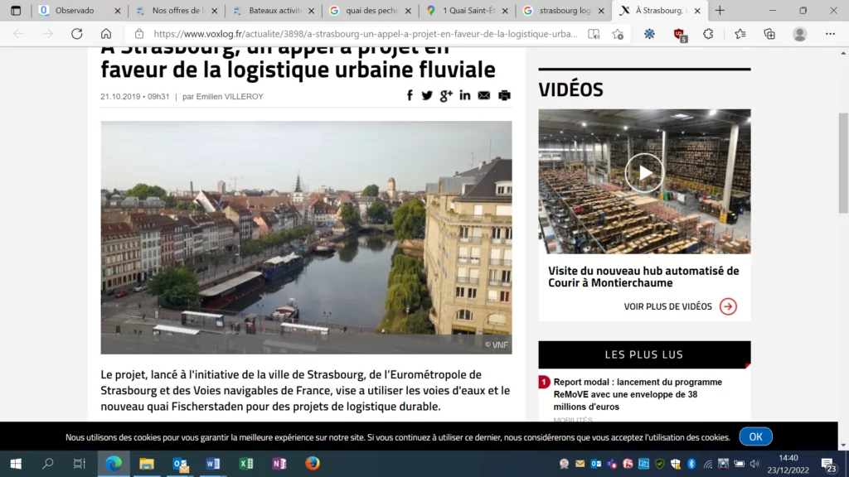The height and width of the screenshot is (477, 849).
Task: Print the article using the printer icon
Action: click(504, 96)
